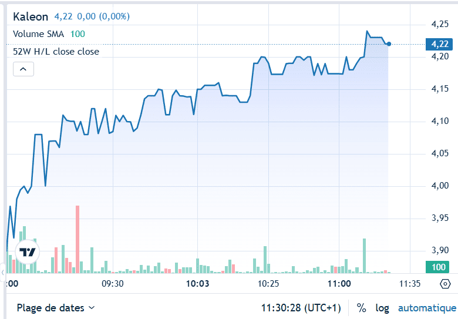458x319 pixels.
Task: Click the left edge panel arrow handle
Action: tap(2, 272)
